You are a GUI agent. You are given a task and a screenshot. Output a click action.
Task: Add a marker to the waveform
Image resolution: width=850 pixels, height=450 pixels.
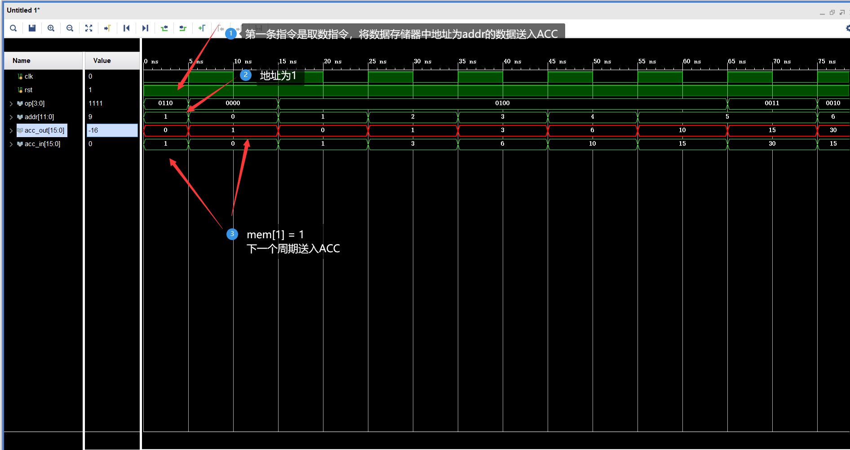point(202,28)
